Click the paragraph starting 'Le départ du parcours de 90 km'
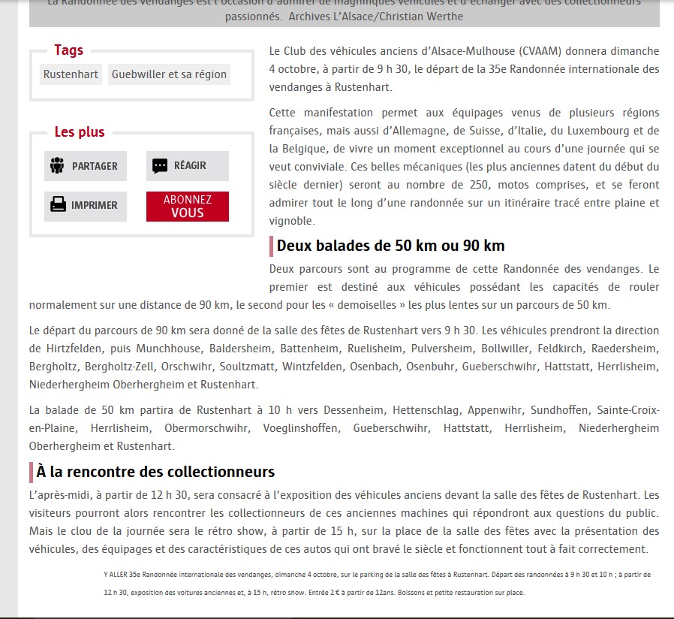674x619 pixels. click(x=344, y=358)
